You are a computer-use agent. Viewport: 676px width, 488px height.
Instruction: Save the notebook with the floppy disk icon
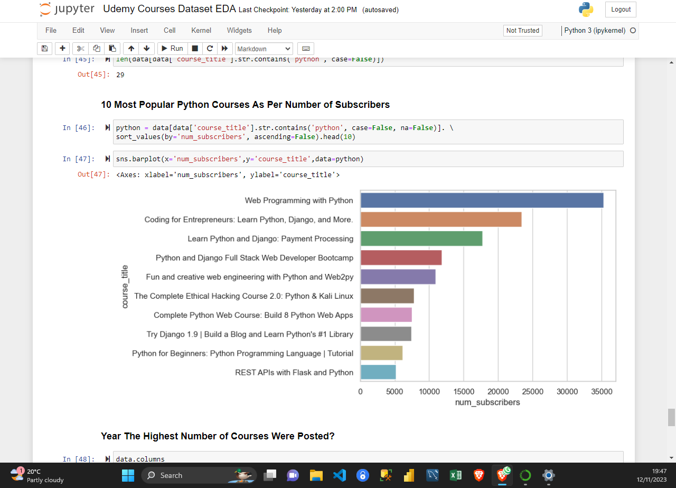45,49
